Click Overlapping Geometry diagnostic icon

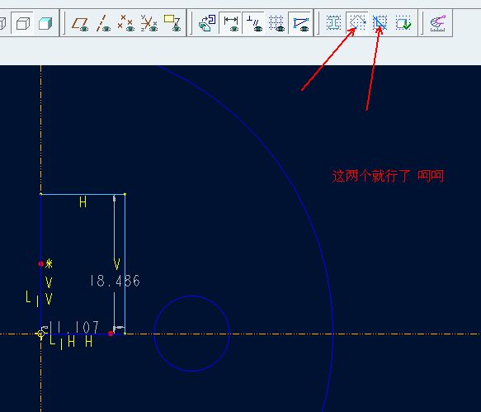pyautogui.click(x=380, y=23)
